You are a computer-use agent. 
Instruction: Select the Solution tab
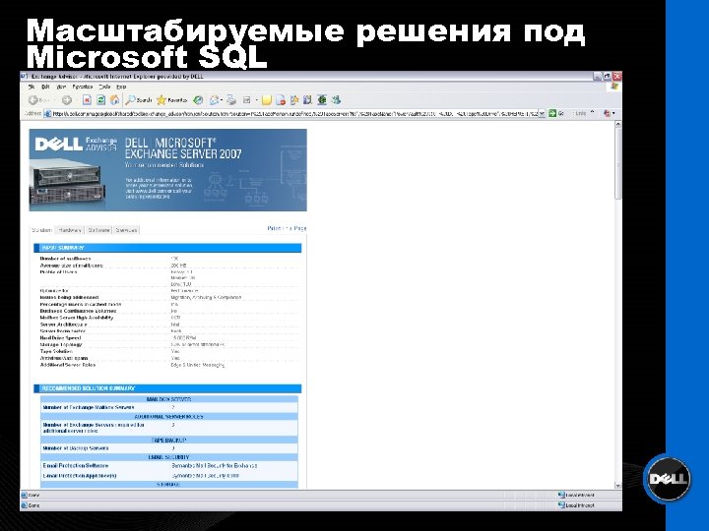click(x=41, y=230)
